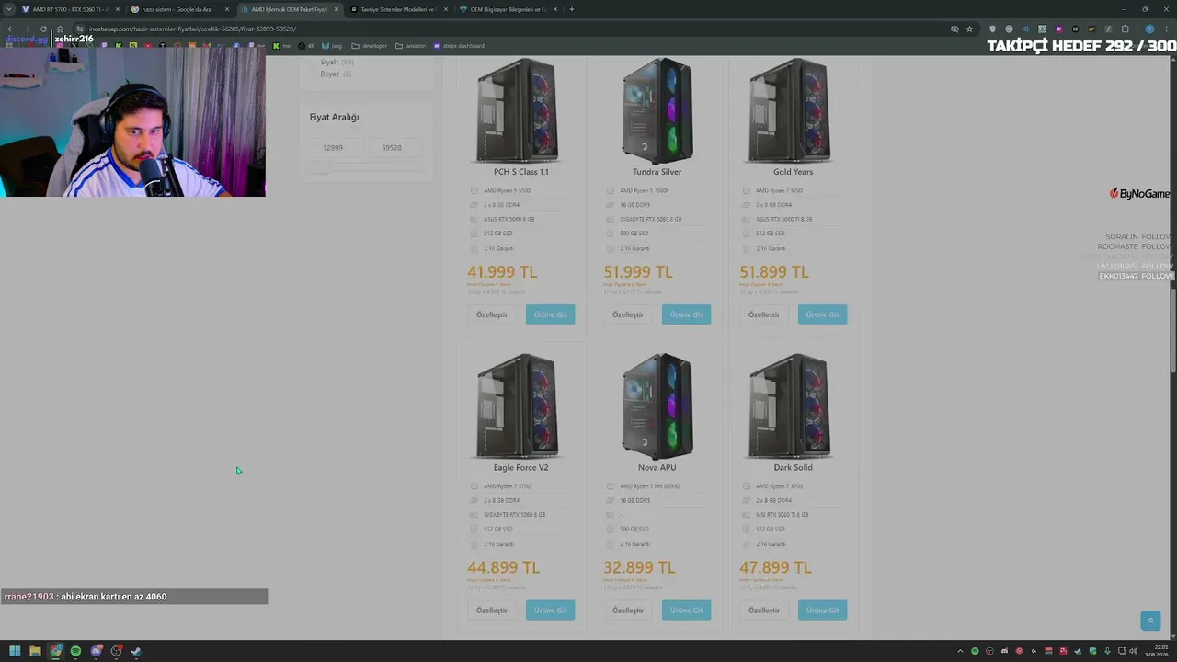
Task: Click the page vertical scrollbar
Action: pyautogui.click(x=1172, y=331)
